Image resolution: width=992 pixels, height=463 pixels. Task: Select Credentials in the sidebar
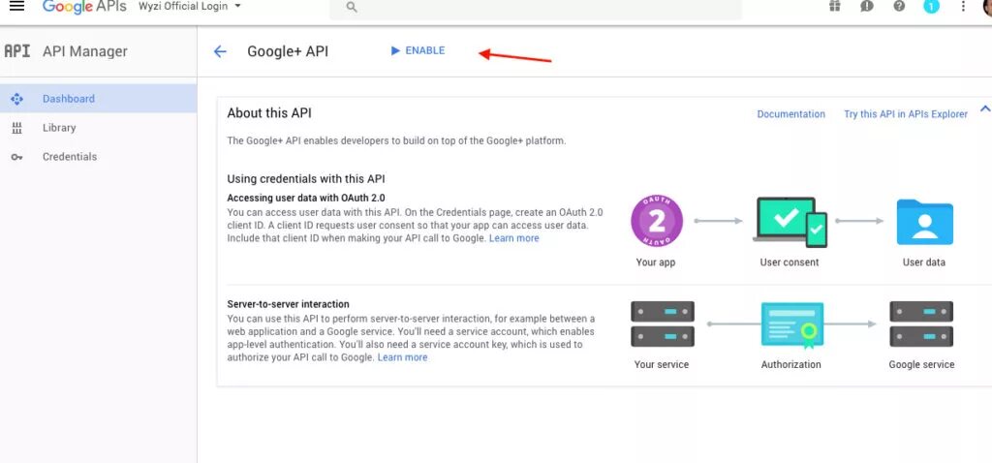pos(98,157)
